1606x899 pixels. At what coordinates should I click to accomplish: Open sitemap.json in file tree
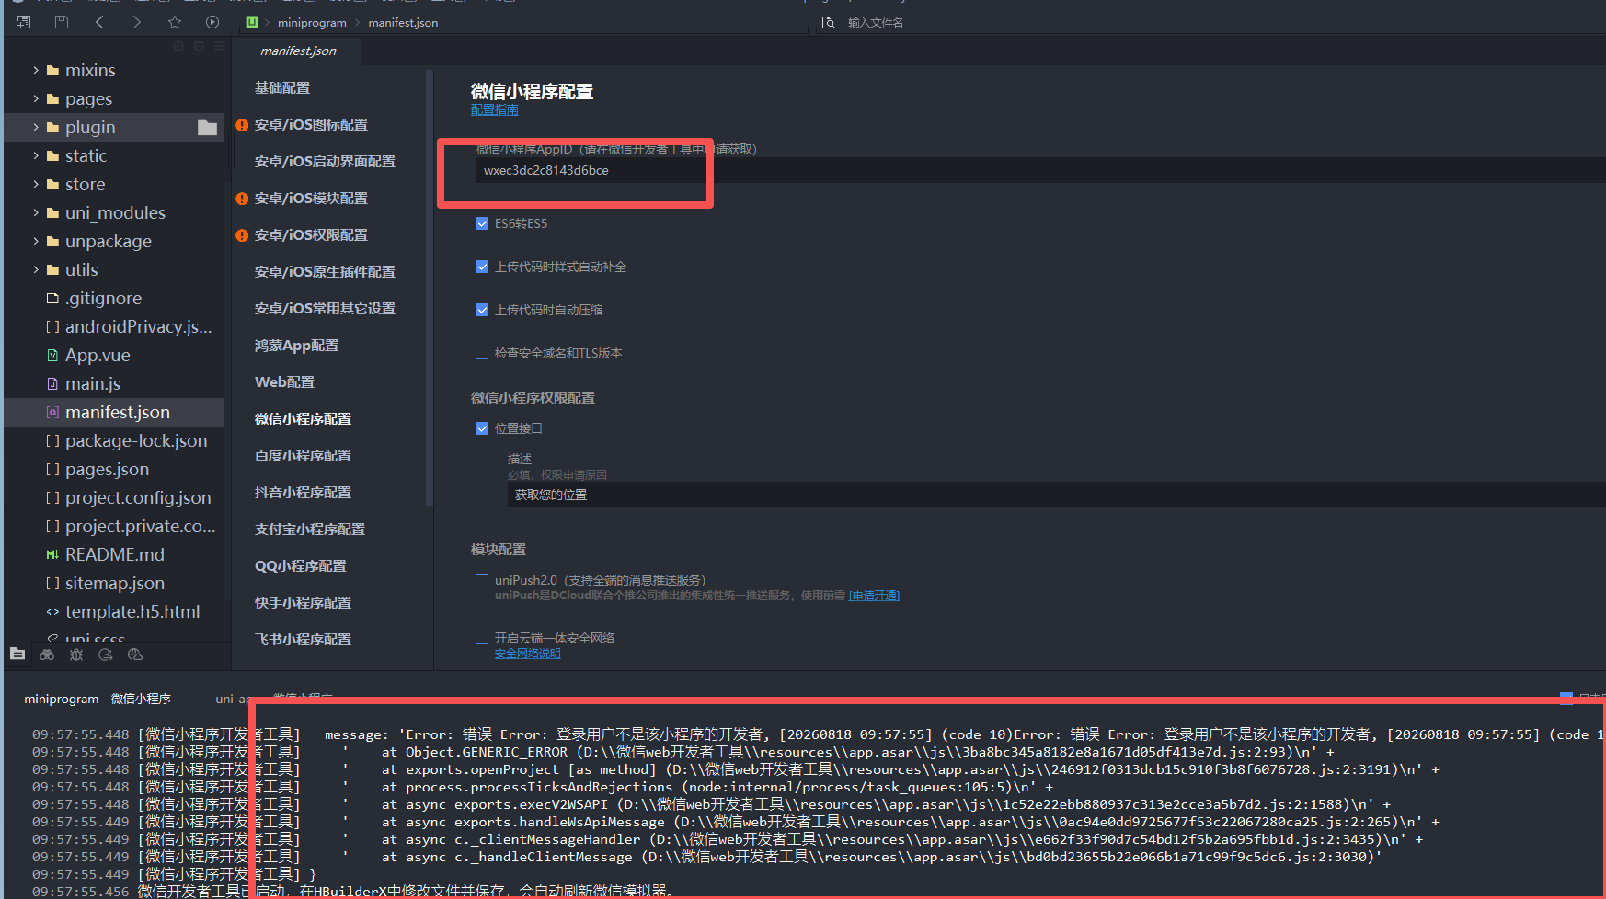point(115,584)
